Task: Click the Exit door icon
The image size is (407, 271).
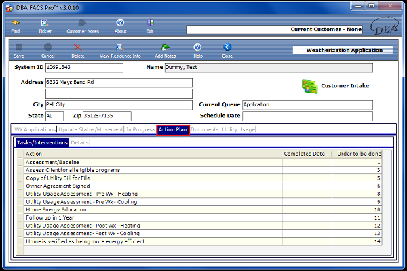Action: (x=150, y=23)
